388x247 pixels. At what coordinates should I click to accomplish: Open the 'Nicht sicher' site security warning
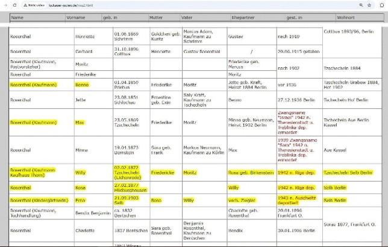tap(34, 5)
